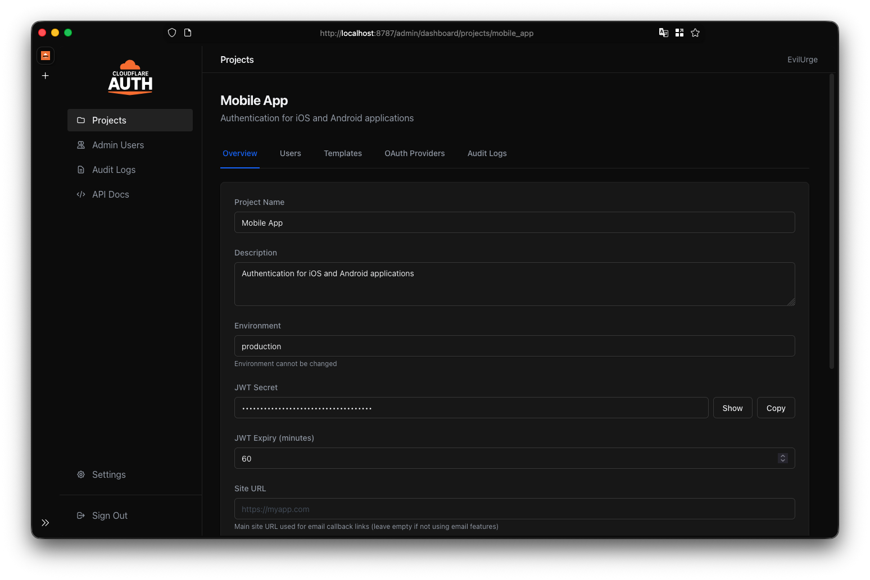870x580 pixels.
Task: Open Settings in the sidebar
Action: tap(130, 474)
